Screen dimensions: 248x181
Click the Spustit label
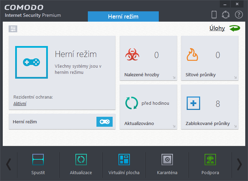pos(38,173)
